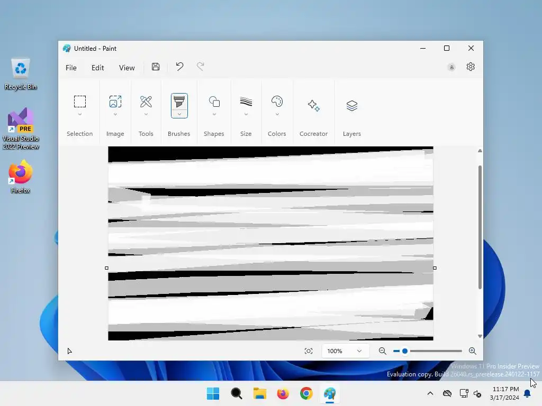The image size is (542, 406).
Task: Zoom in with the plus magnifier
Action: point(473,351)
